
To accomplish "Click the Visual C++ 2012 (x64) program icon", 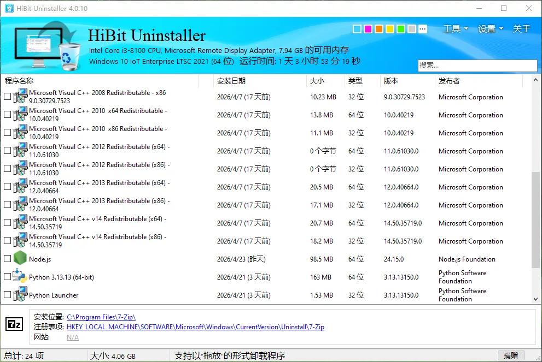I will pos(20,150).
